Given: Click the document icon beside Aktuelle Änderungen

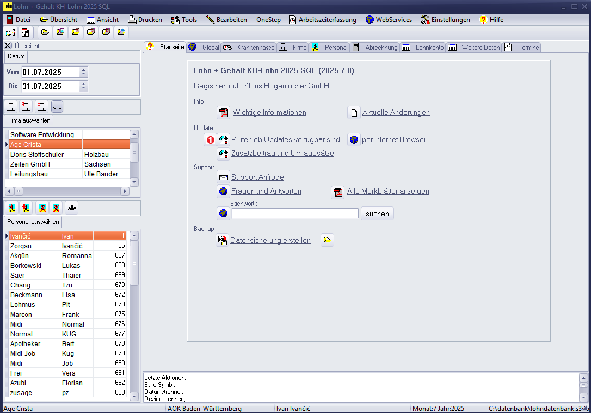Looking at the screenshot, I should coord(354,113).
